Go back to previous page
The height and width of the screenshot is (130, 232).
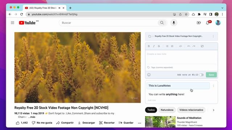[x=10, y=14]
